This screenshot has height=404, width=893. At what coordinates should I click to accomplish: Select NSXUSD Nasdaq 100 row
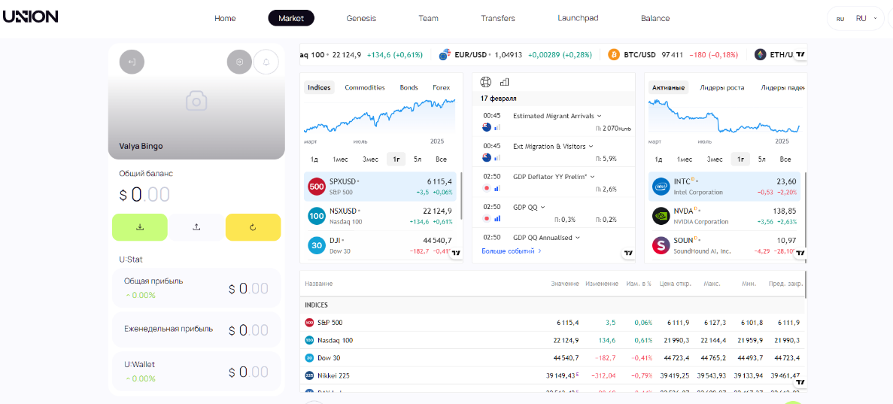pyautogui.click(x=380, y=216)
